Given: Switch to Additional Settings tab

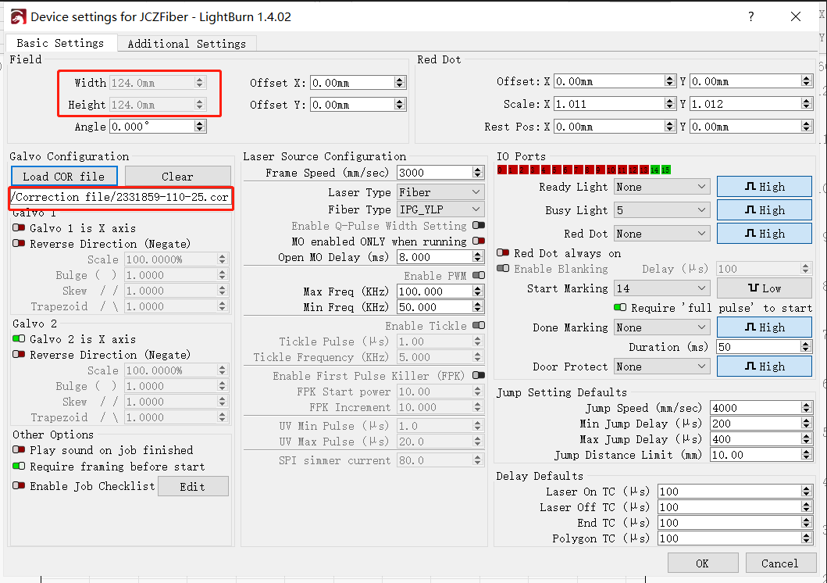Looking at the screenshot, I should click(x=187, y=44).
